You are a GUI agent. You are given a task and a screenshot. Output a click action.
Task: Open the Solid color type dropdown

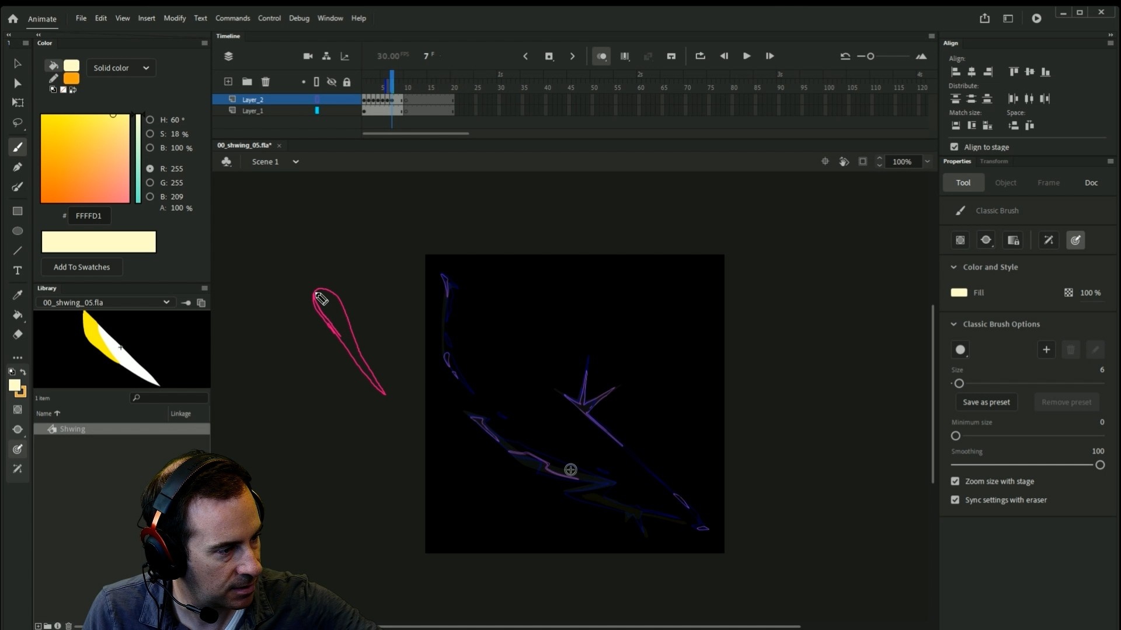[x=121, y=68]
